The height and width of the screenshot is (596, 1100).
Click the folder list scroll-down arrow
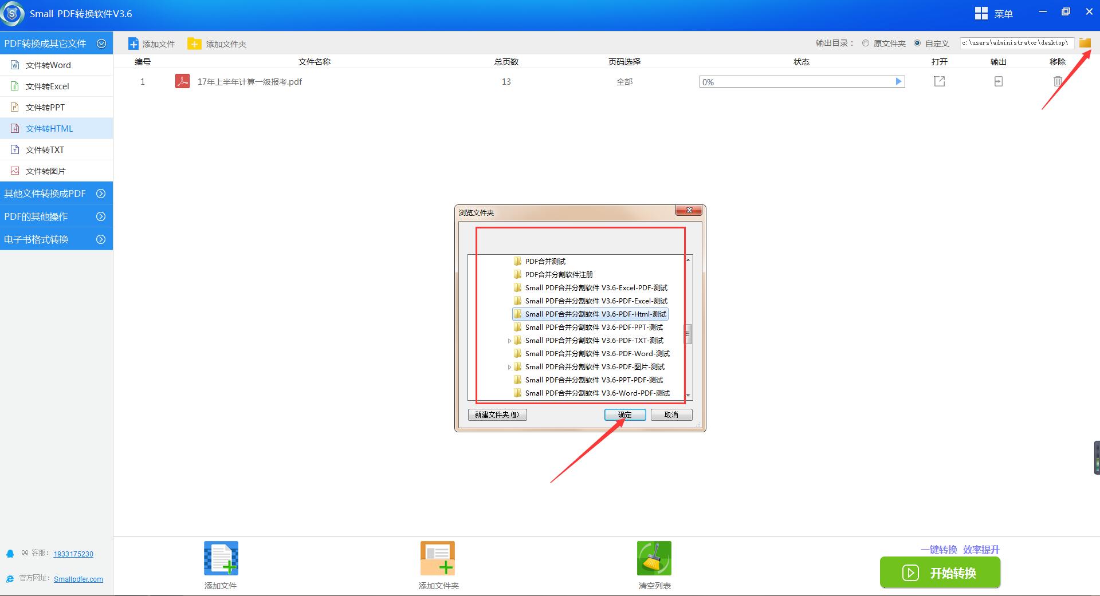tap(688, 395)
